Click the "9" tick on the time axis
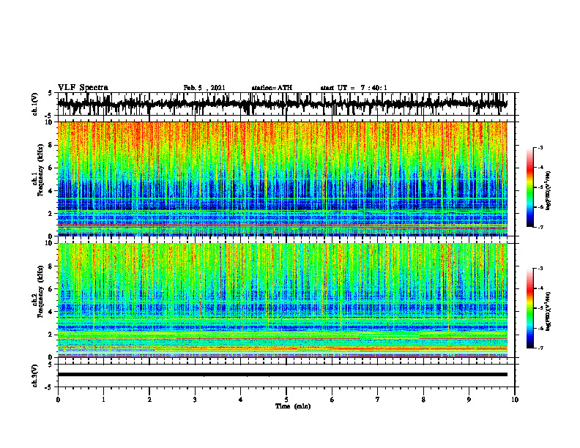 (469, 400)
